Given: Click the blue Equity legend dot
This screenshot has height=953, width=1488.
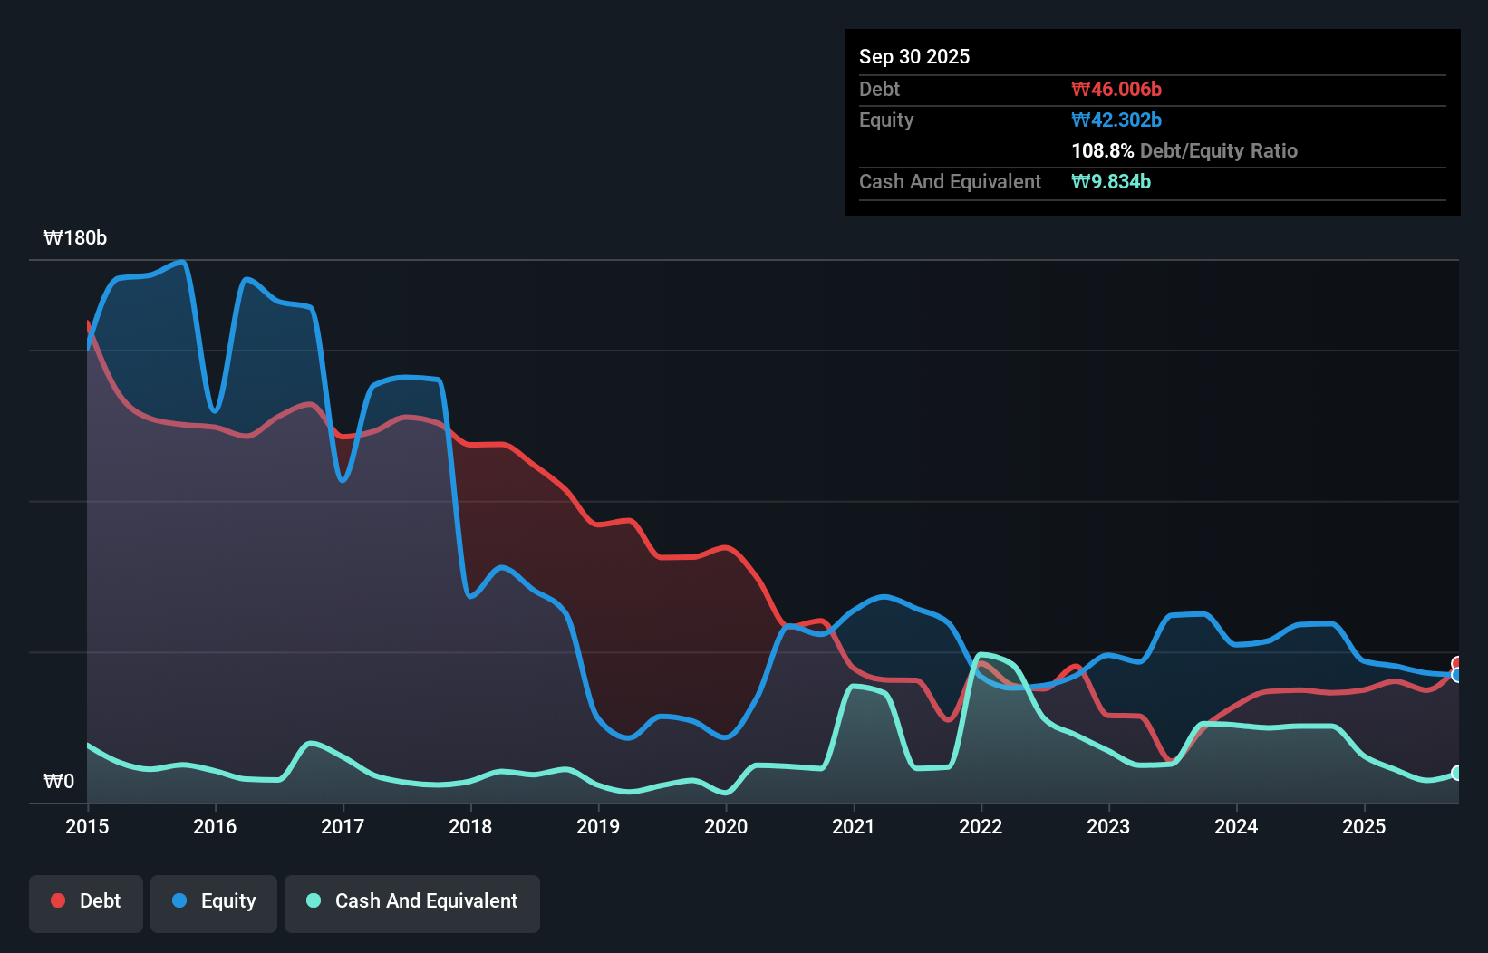Looking at the screenshot, I should [x=180, y=900].
